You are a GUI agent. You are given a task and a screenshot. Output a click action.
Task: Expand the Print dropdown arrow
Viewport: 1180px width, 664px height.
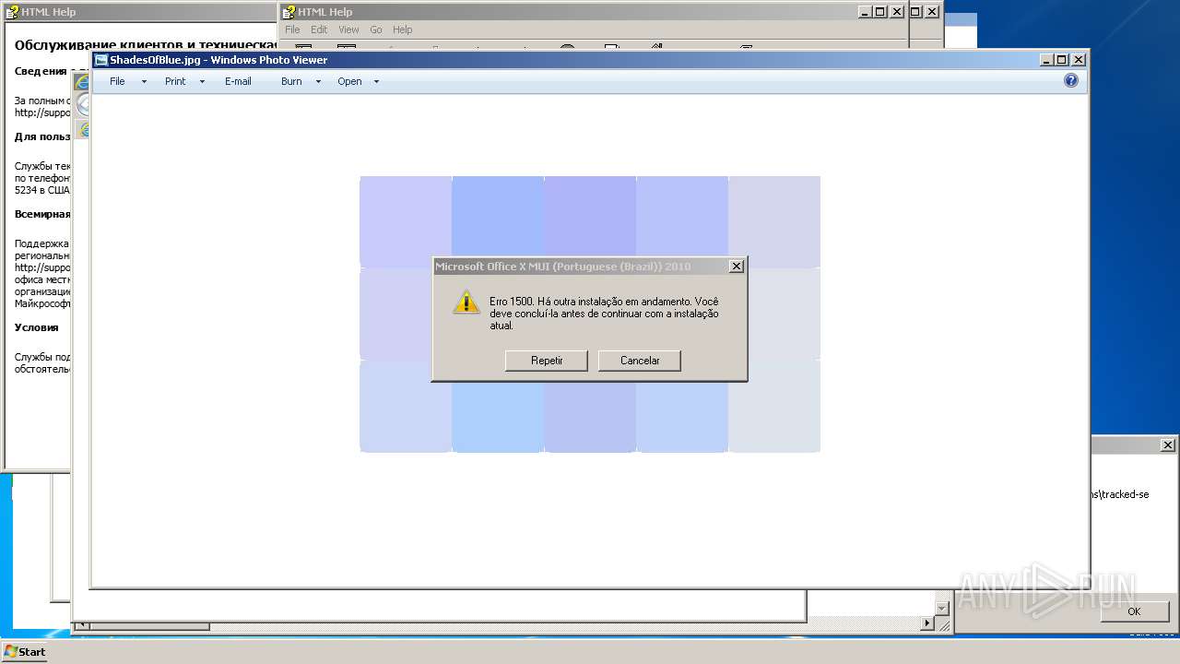202,81
